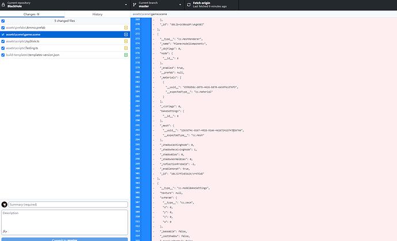Click the sync arrows icon for Fetch origin
Image resolution: width=397 pixels, height=241 pixels.
189,5
